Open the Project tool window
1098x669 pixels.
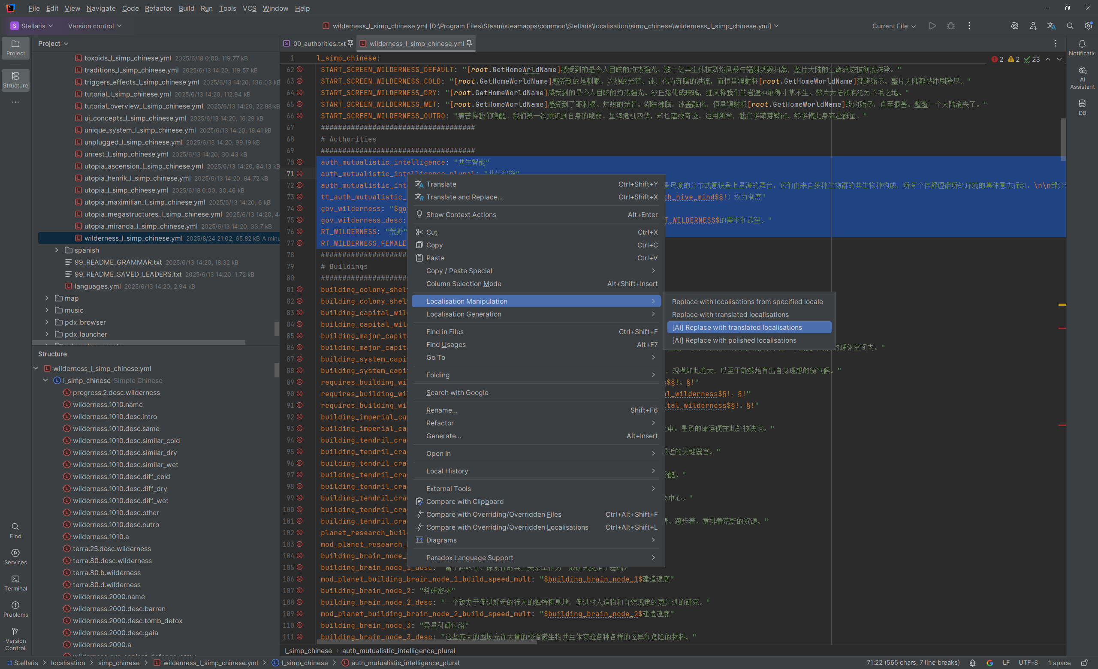[x=15, y=48]
